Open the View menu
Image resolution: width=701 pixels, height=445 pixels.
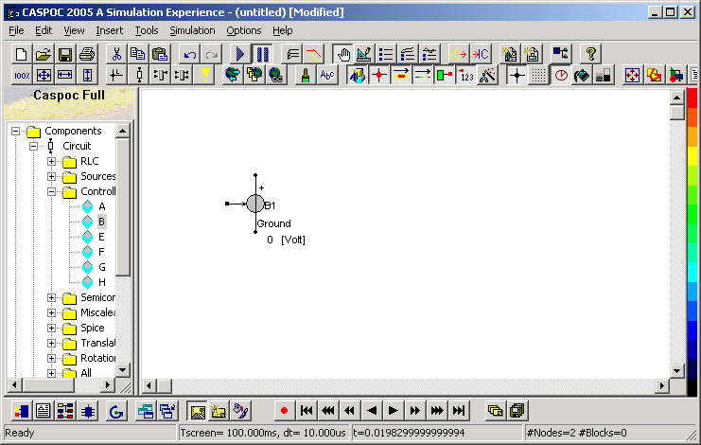tap(74, 30)
